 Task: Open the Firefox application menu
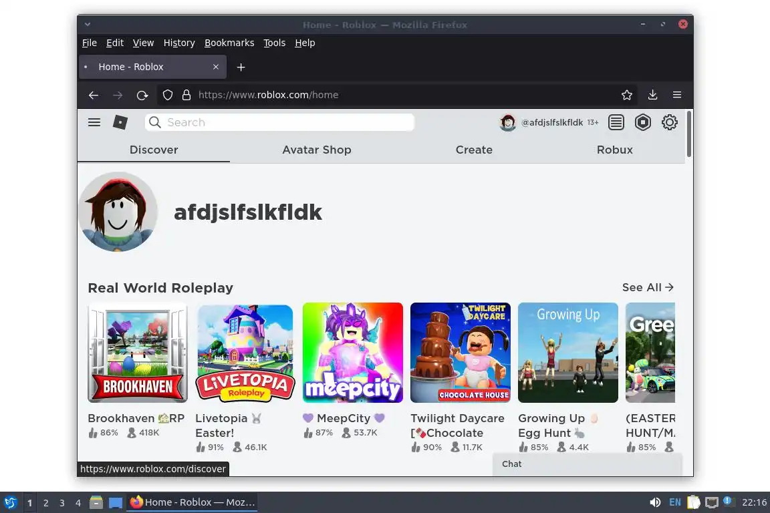click(x=676, y=95)
